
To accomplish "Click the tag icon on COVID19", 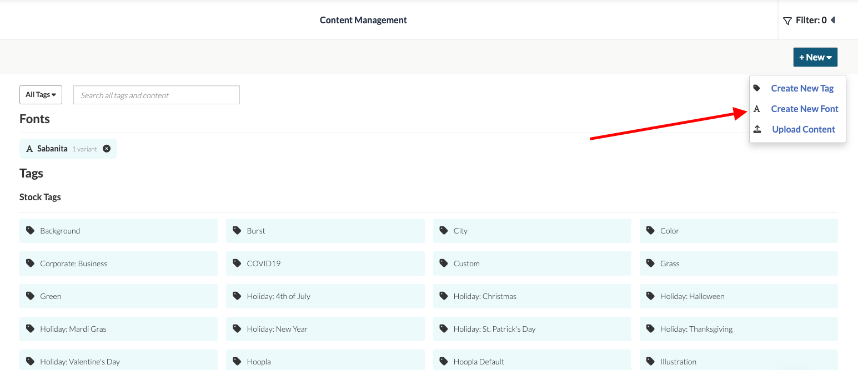I will 237,263.
